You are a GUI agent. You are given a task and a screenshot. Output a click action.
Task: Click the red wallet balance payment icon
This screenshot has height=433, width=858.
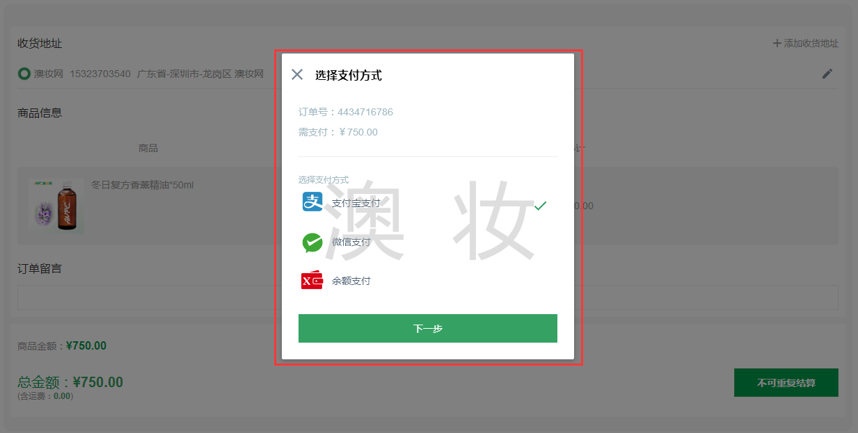point(312,281)
